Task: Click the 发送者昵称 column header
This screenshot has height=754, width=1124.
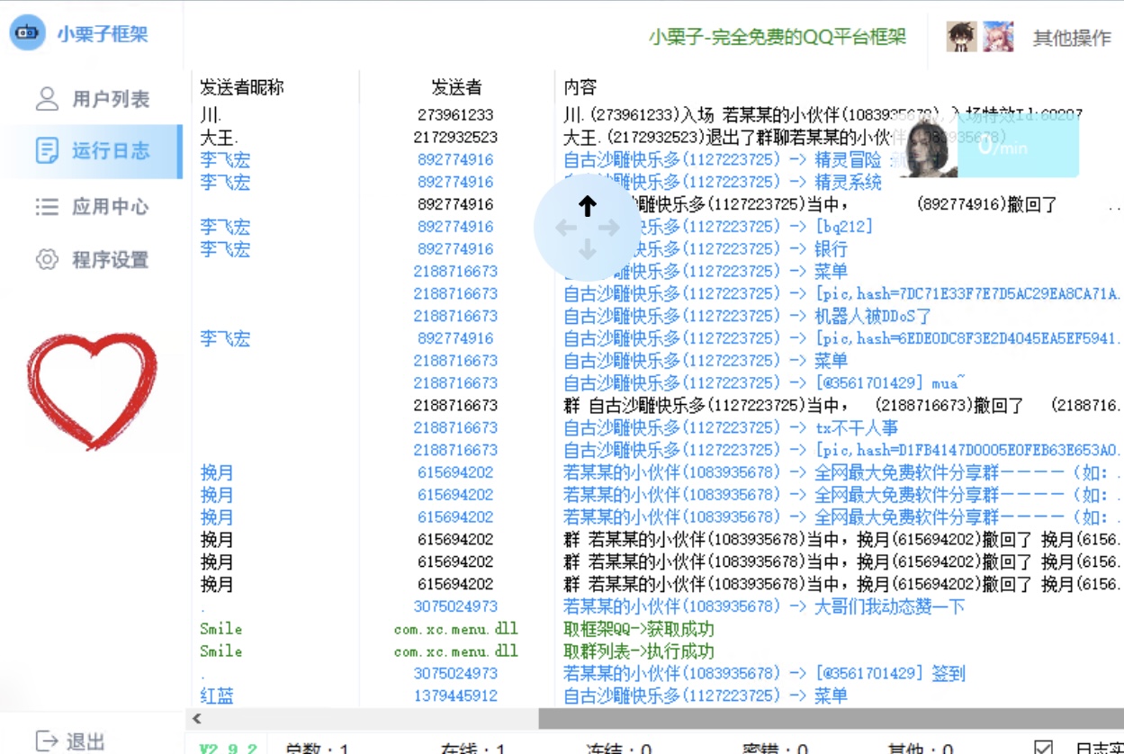Action: [242, 87]
